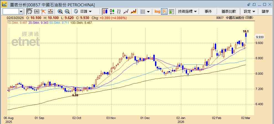Switch to OHLC bar chart type
The height and width of the screenshot is (124, 274).
[119, 12]
